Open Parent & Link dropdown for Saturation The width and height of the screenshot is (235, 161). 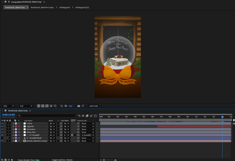(88, 129)
